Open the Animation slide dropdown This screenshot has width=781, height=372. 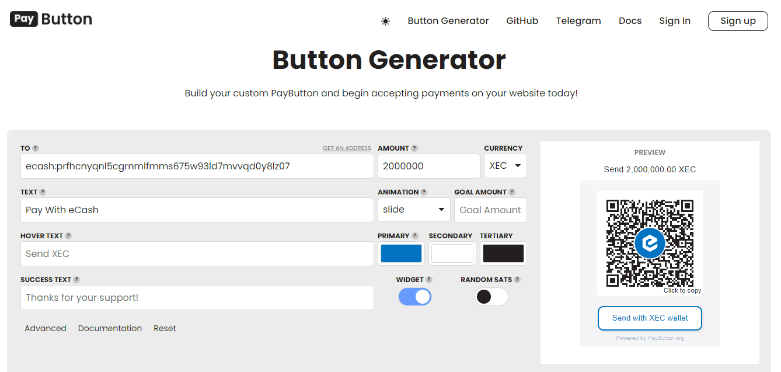point(413,210)
